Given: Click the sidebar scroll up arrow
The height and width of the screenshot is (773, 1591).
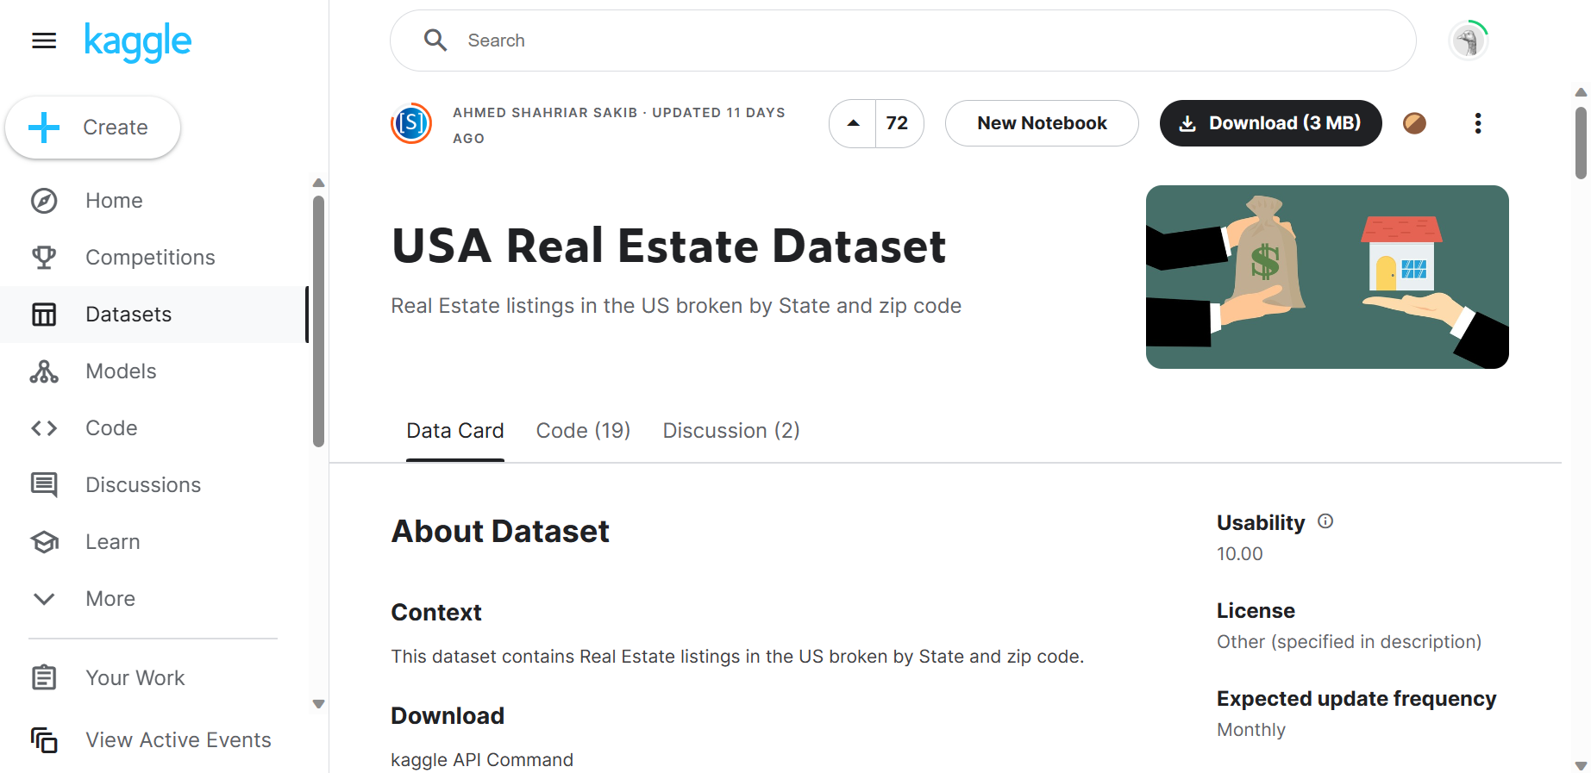Looking at the screenshot, I should 318,183.
